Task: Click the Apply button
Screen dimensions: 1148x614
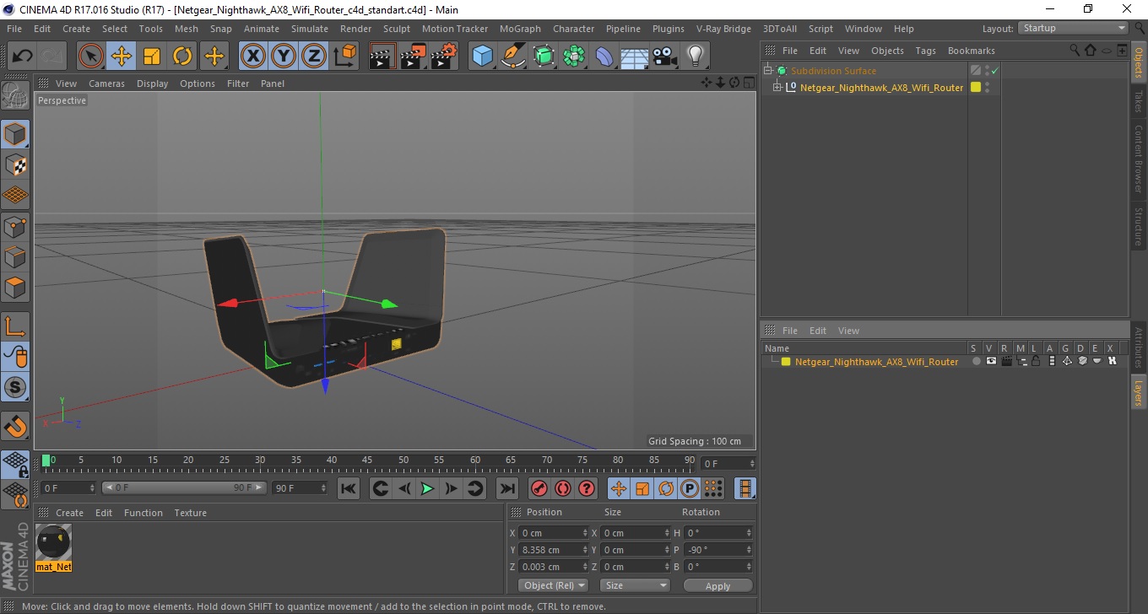Action: (x=717, y=585)
